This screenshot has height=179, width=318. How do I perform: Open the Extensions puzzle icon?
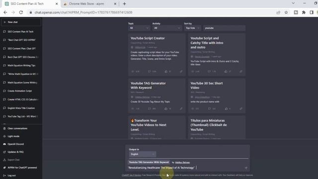point(304,12)
